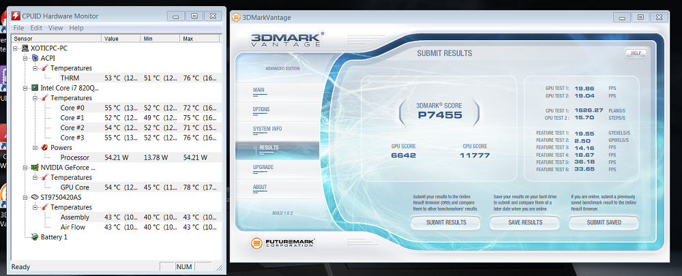
Task: Open the OPTIONS section in 3DMark
Action: pyautogui.click(x=261, y=109)
